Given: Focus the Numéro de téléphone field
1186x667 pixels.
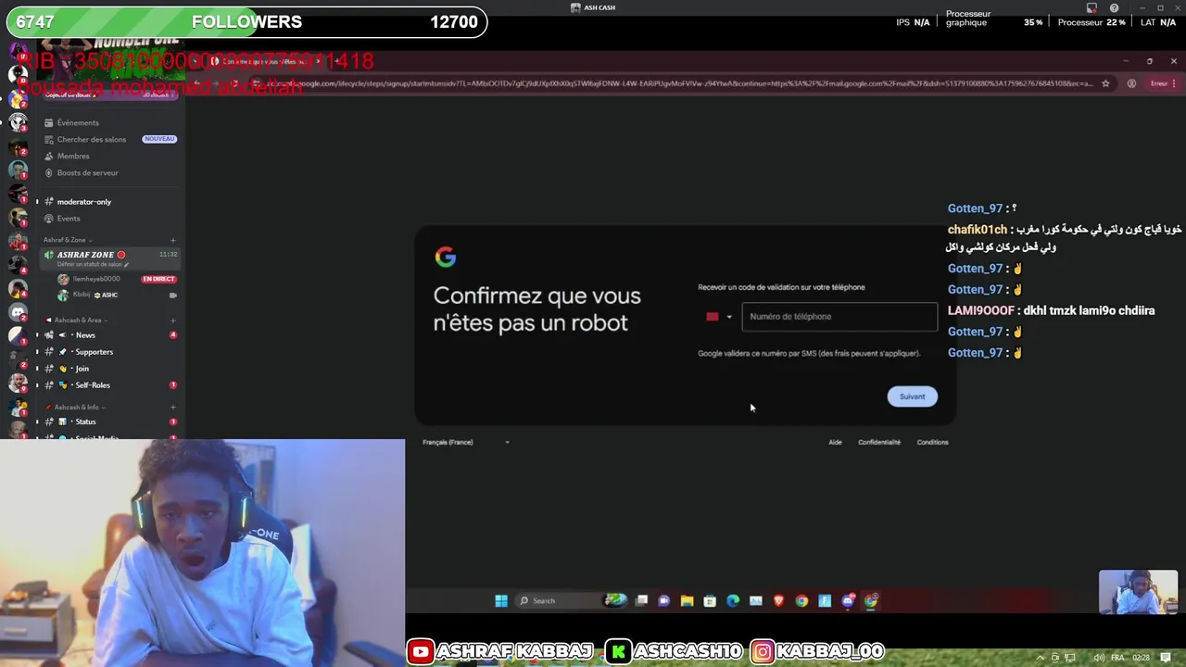Looking at the screenshot, I should point(839,317).
